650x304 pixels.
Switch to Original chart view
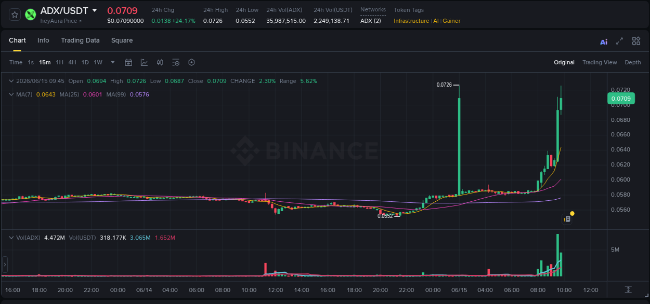coord(564,62)
